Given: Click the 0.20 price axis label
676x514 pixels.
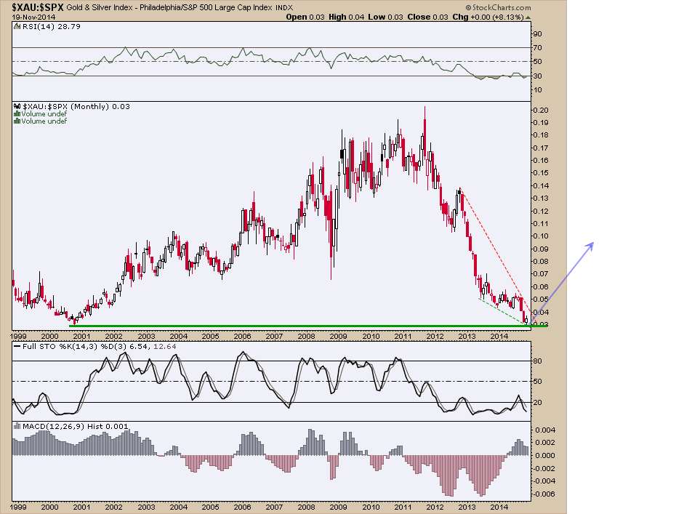Looking at the screenshot, I should point(541,111).
